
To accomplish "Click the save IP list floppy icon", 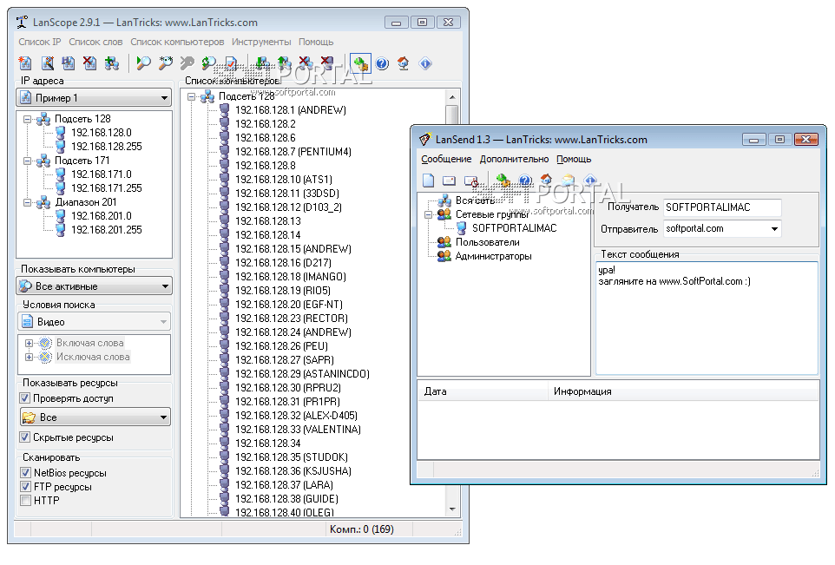I will point(69,63).
